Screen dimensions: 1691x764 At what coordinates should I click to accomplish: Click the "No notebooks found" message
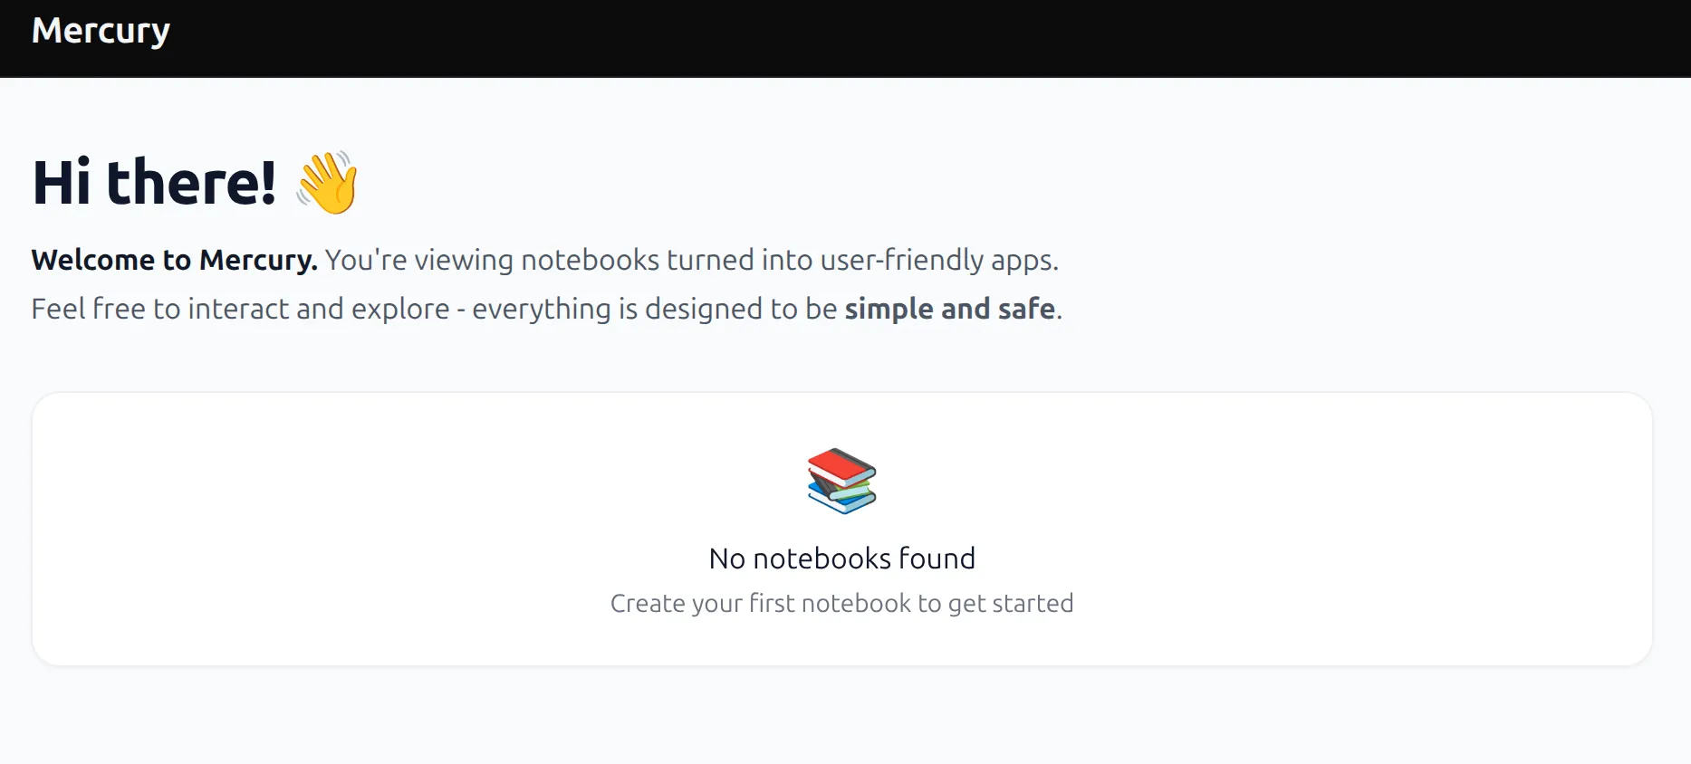pyautogui.click(x=841, y=559)
